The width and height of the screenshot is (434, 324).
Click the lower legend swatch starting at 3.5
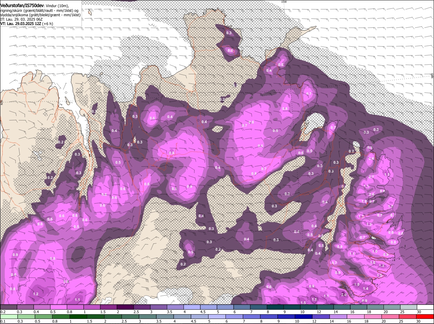(165, 317)
